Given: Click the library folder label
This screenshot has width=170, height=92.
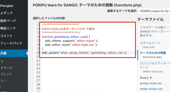Looking at the screenshot, I should point(144,78).
